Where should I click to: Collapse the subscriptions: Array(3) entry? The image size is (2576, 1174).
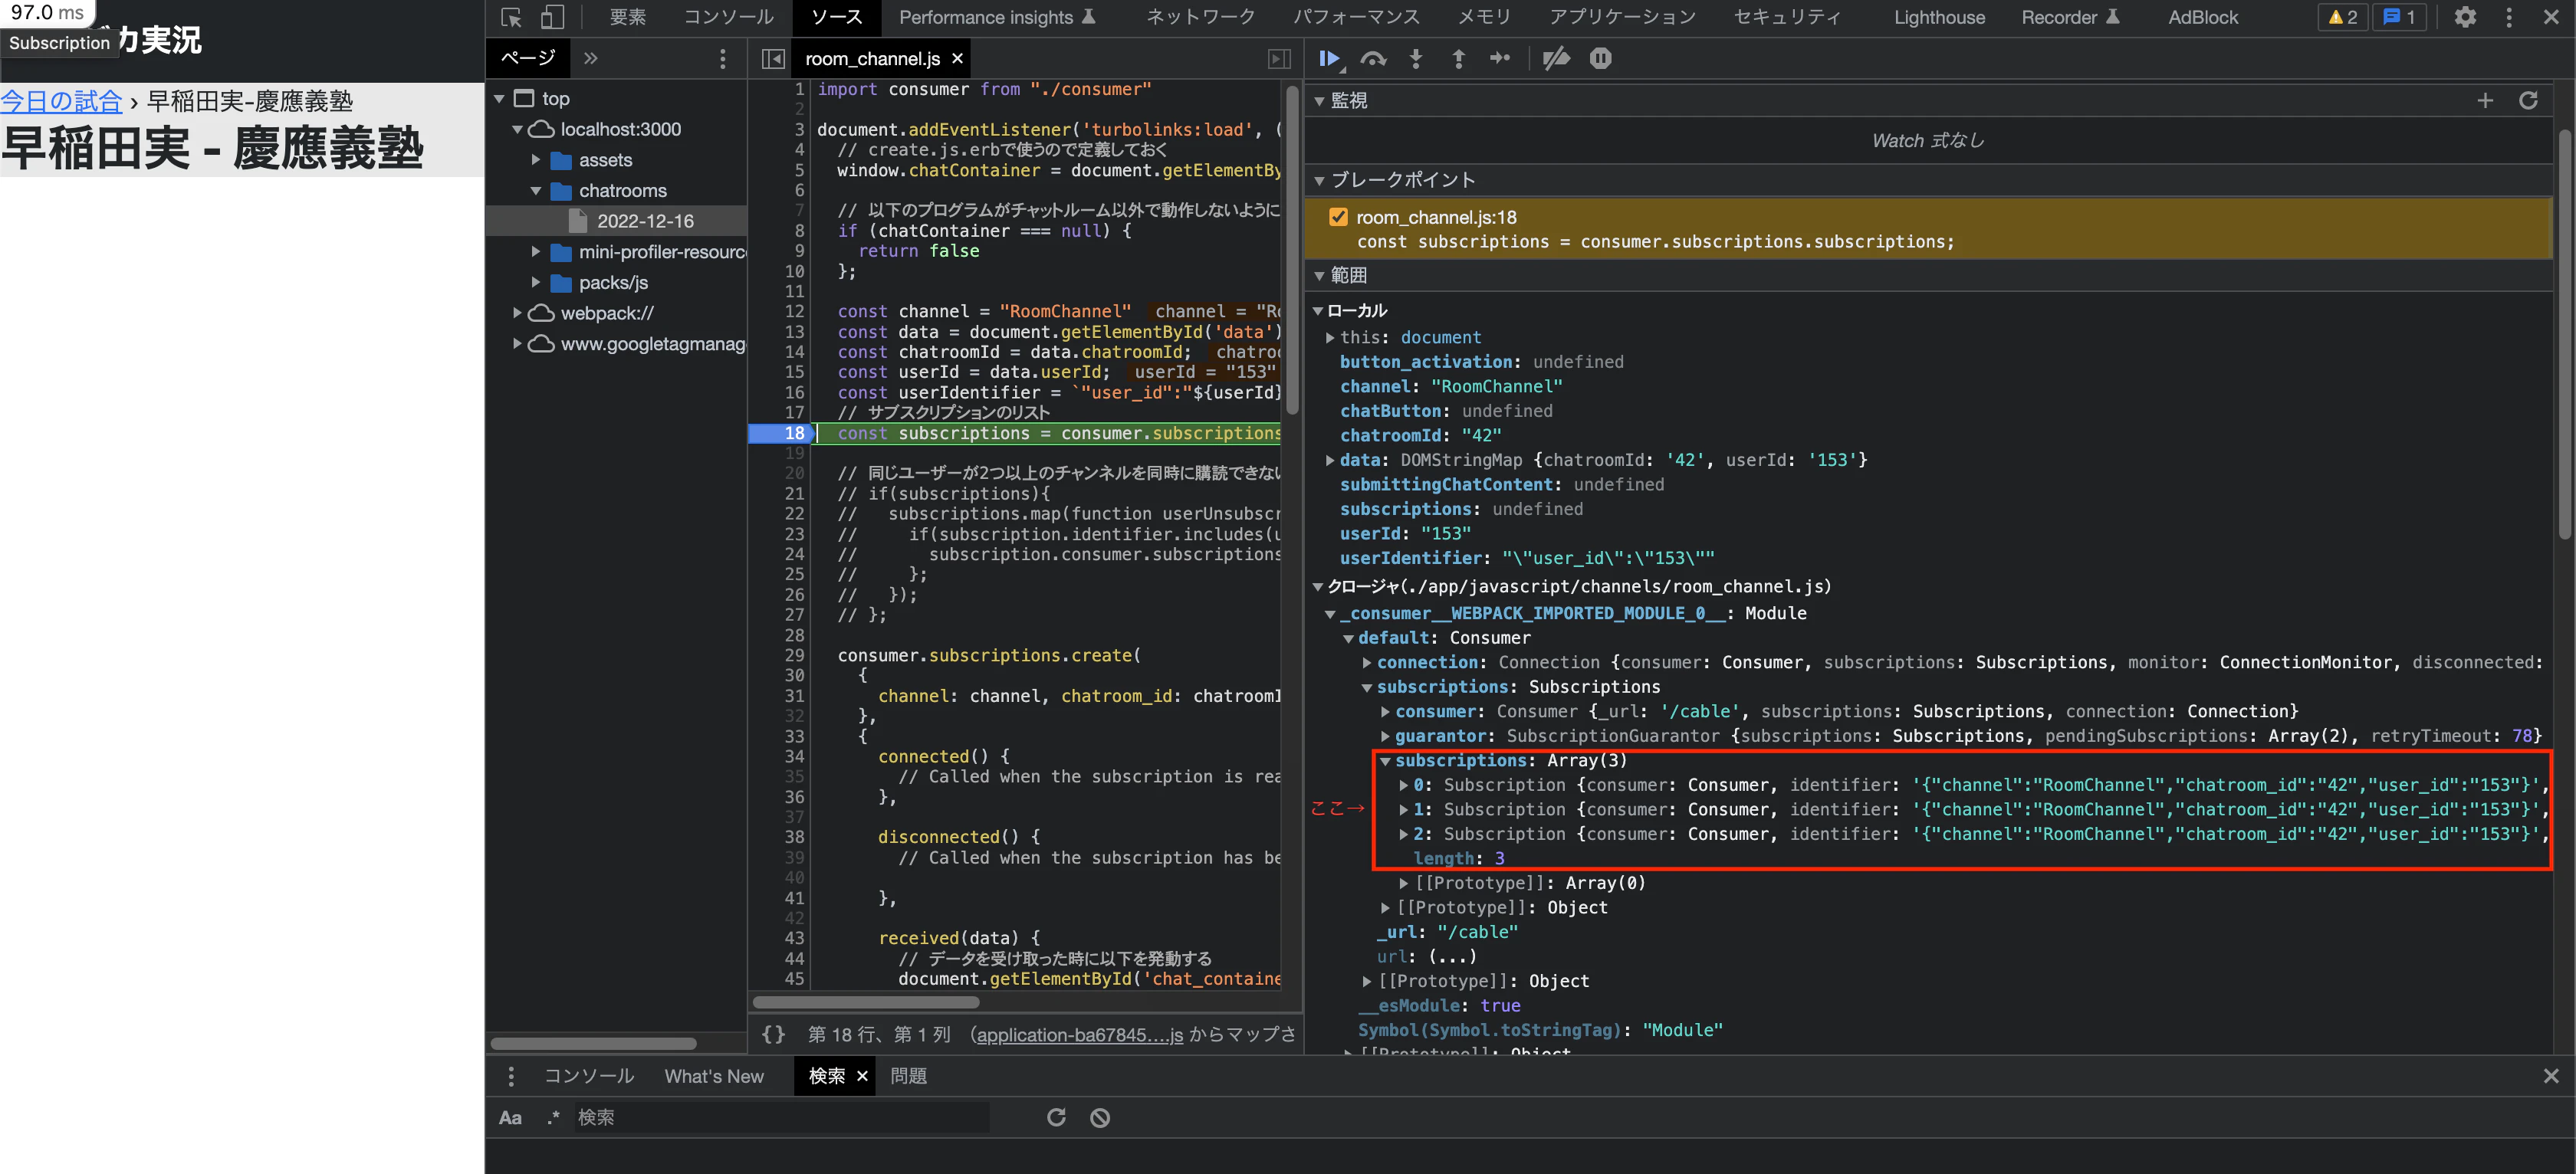1385,762
